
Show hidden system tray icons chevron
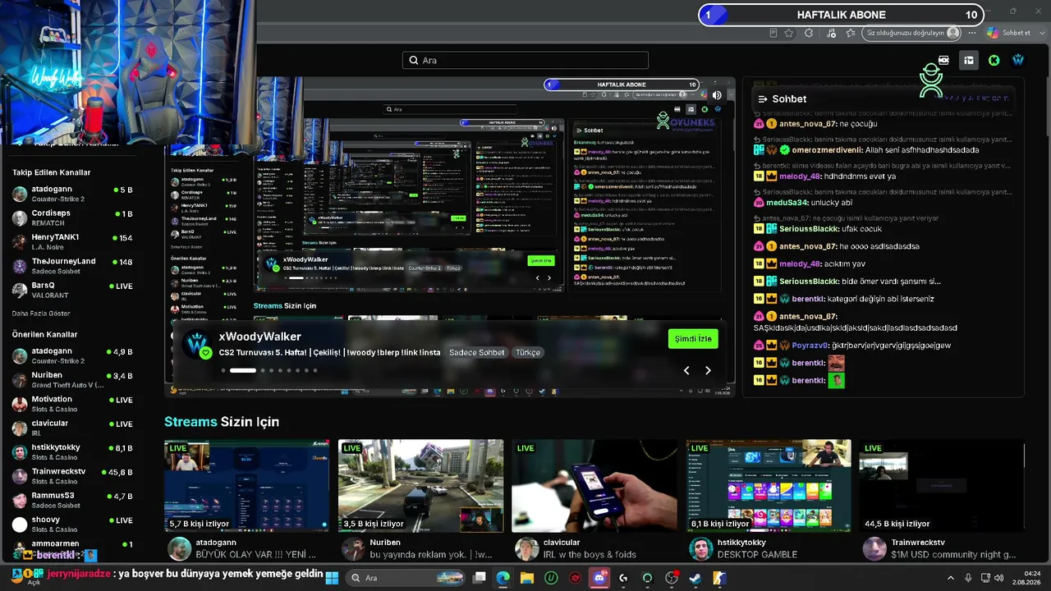[951, 578]
